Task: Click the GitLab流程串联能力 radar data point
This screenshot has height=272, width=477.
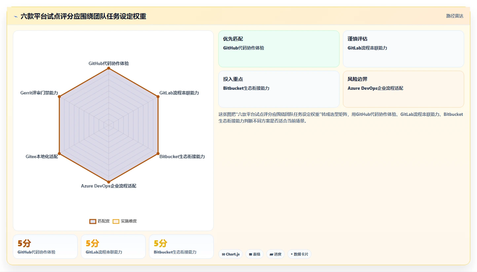Action: click(x=158, y=97)
